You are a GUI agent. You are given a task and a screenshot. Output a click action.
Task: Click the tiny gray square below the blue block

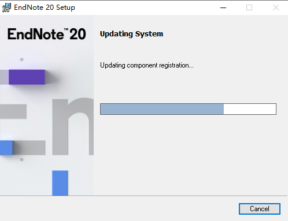[21, 159]
